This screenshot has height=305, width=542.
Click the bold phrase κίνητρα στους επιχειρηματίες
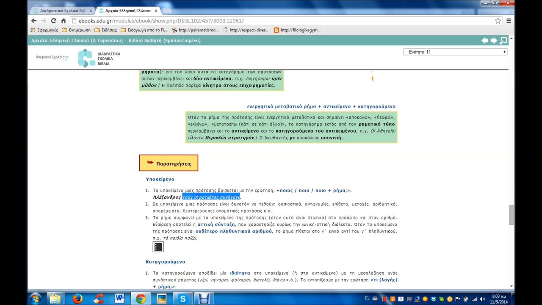tap(238, 86)
